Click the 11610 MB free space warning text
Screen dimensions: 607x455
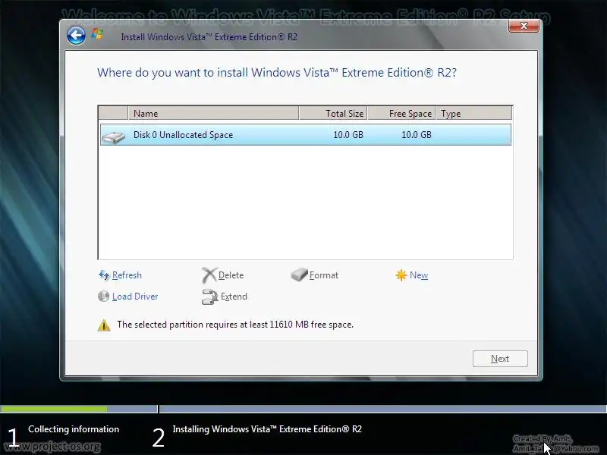(x=235, y=325)
